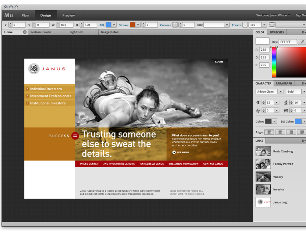Switch to the Preview view

click(68, 15)
